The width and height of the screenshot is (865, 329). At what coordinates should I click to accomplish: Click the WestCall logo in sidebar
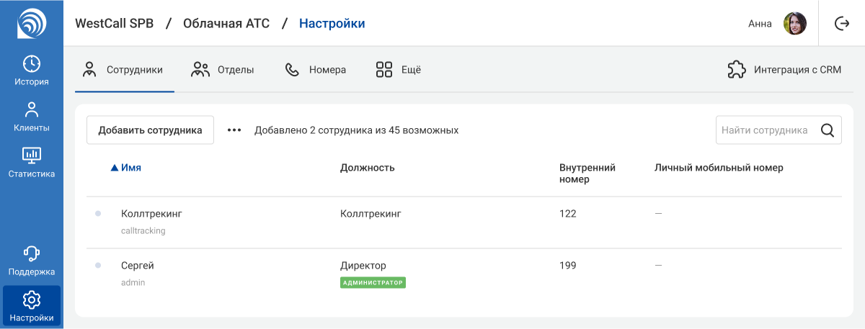[31, 23]
